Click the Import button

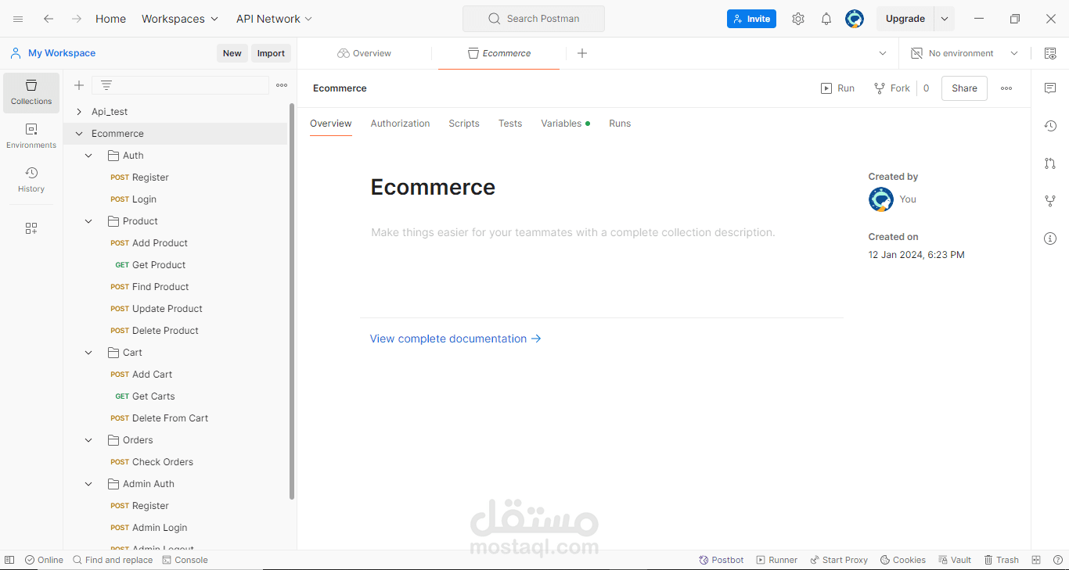tap(272, 53)
